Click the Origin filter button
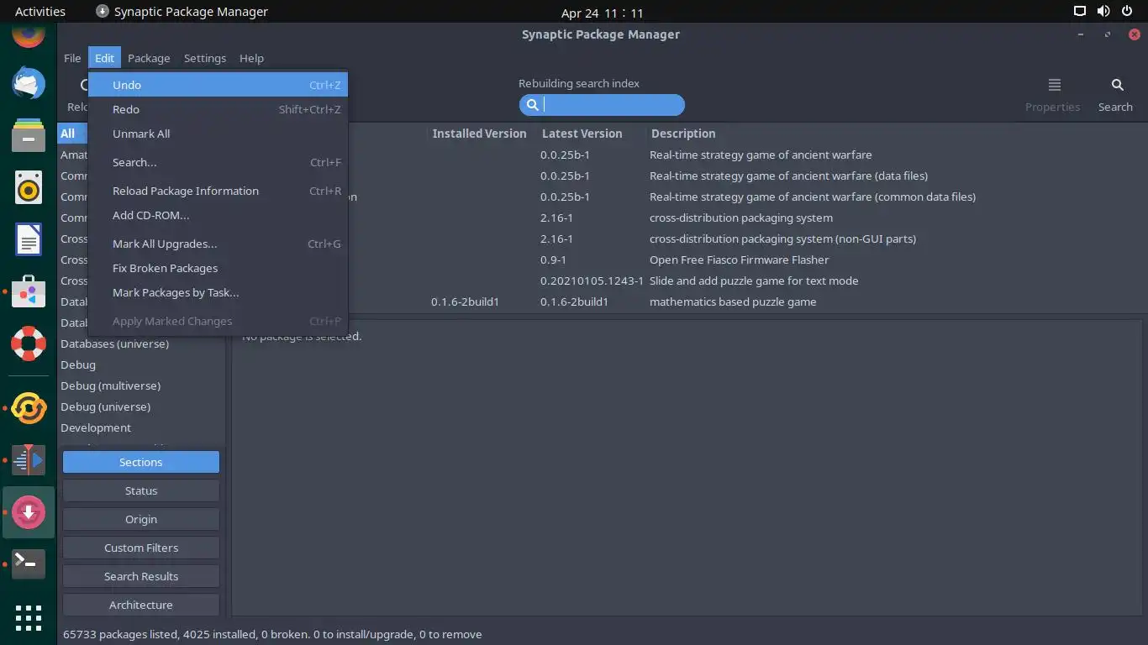 (x=141, y=519)
